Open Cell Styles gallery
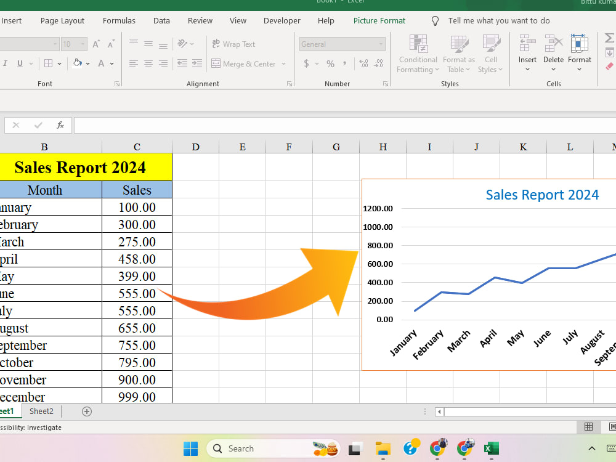Screen dimensions: 616x462 (x=490, y=54)
